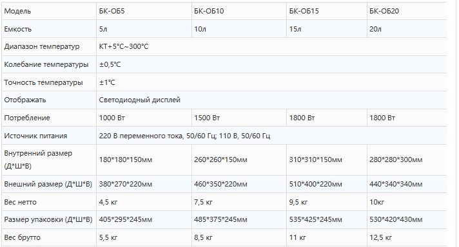The height and width of the screenshot is (247, 459).
Task: Select the 10л capacity cell
Action: point(239,29)
